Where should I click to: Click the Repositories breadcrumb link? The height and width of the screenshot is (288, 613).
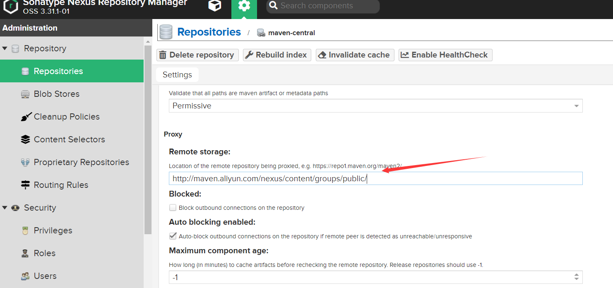tap(209, 32)
